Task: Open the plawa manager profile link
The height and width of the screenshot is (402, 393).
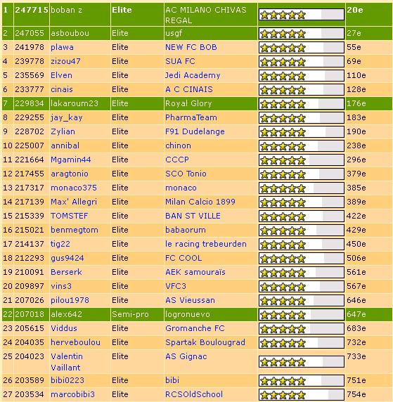Action: (x=62, y=47)
